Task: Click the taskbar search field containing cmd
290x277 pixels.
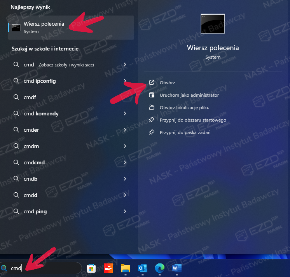Action: [43, 268]
